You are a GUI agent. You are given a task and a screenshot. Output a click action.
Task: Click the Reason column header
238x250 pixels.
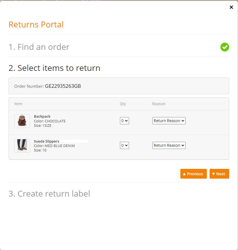(x=159, y=104)
